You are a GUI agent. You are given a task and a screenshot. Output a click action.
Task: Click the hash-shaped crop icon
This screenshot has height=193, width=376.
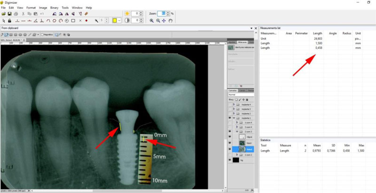(x=86, y=14)
